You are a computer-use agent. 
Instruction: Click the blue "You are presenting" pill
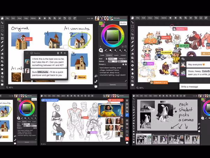50,100
